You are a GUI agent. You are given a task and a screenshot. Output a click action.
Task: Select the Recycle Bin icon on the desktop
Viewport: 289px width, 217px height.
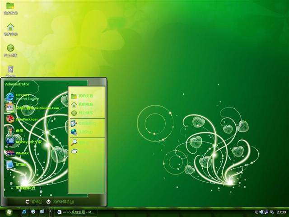pos(10,71)
